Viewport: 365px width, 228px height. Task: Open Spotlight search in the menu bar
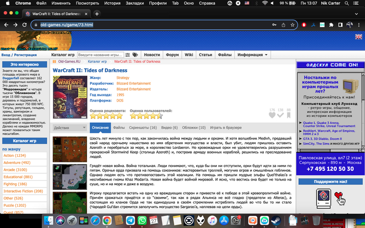(x=347, y=3)
